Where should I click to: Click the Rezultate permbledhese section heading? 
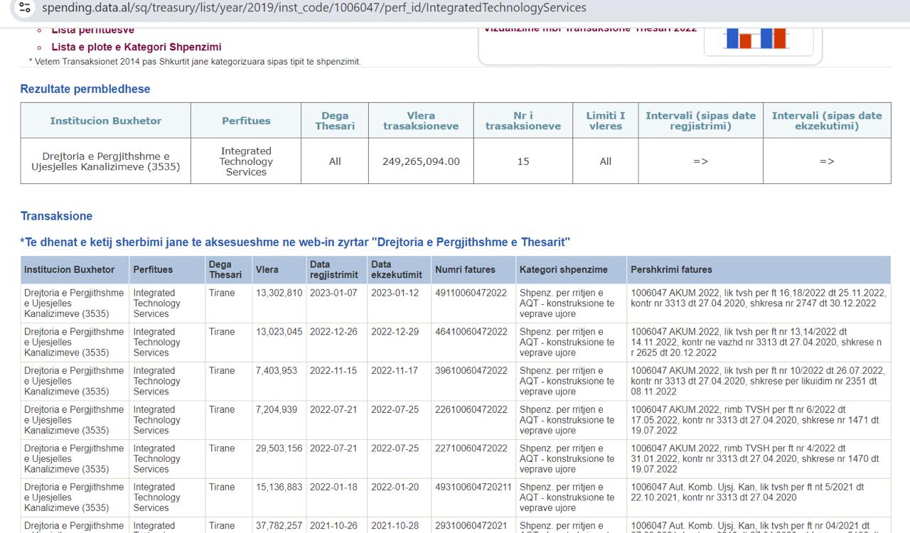click(85, 89)
